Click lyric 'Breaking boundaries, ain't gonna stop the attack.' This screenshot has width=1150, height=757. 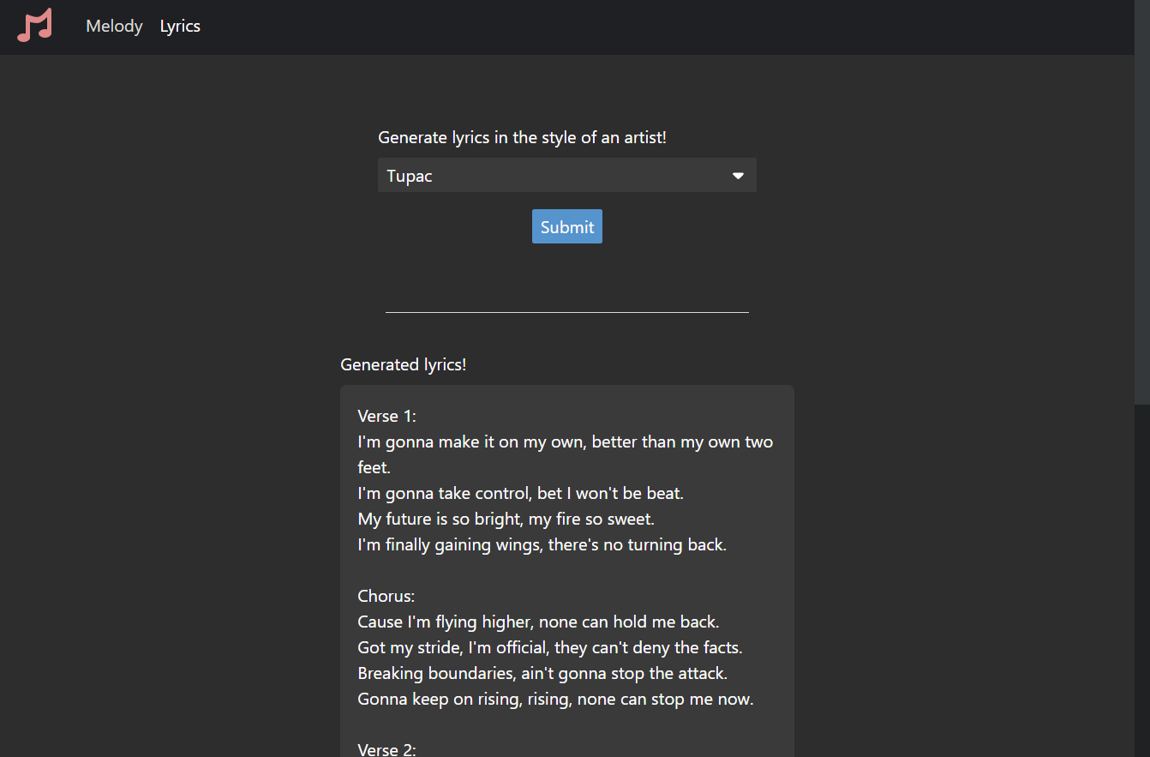(542, 673)
